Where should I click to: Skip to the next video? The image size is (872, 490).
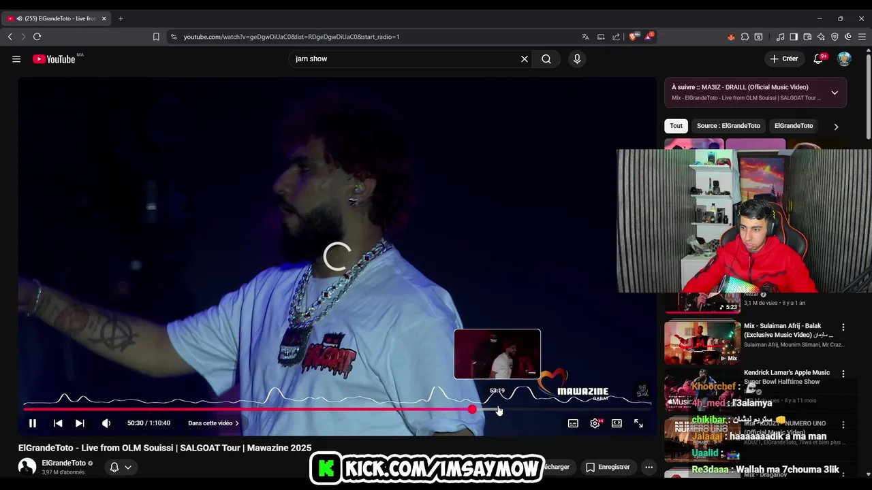[x=80, y=423]
